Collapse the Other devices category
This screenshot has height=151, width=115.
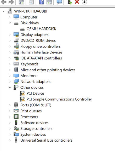tap(10, 87)
